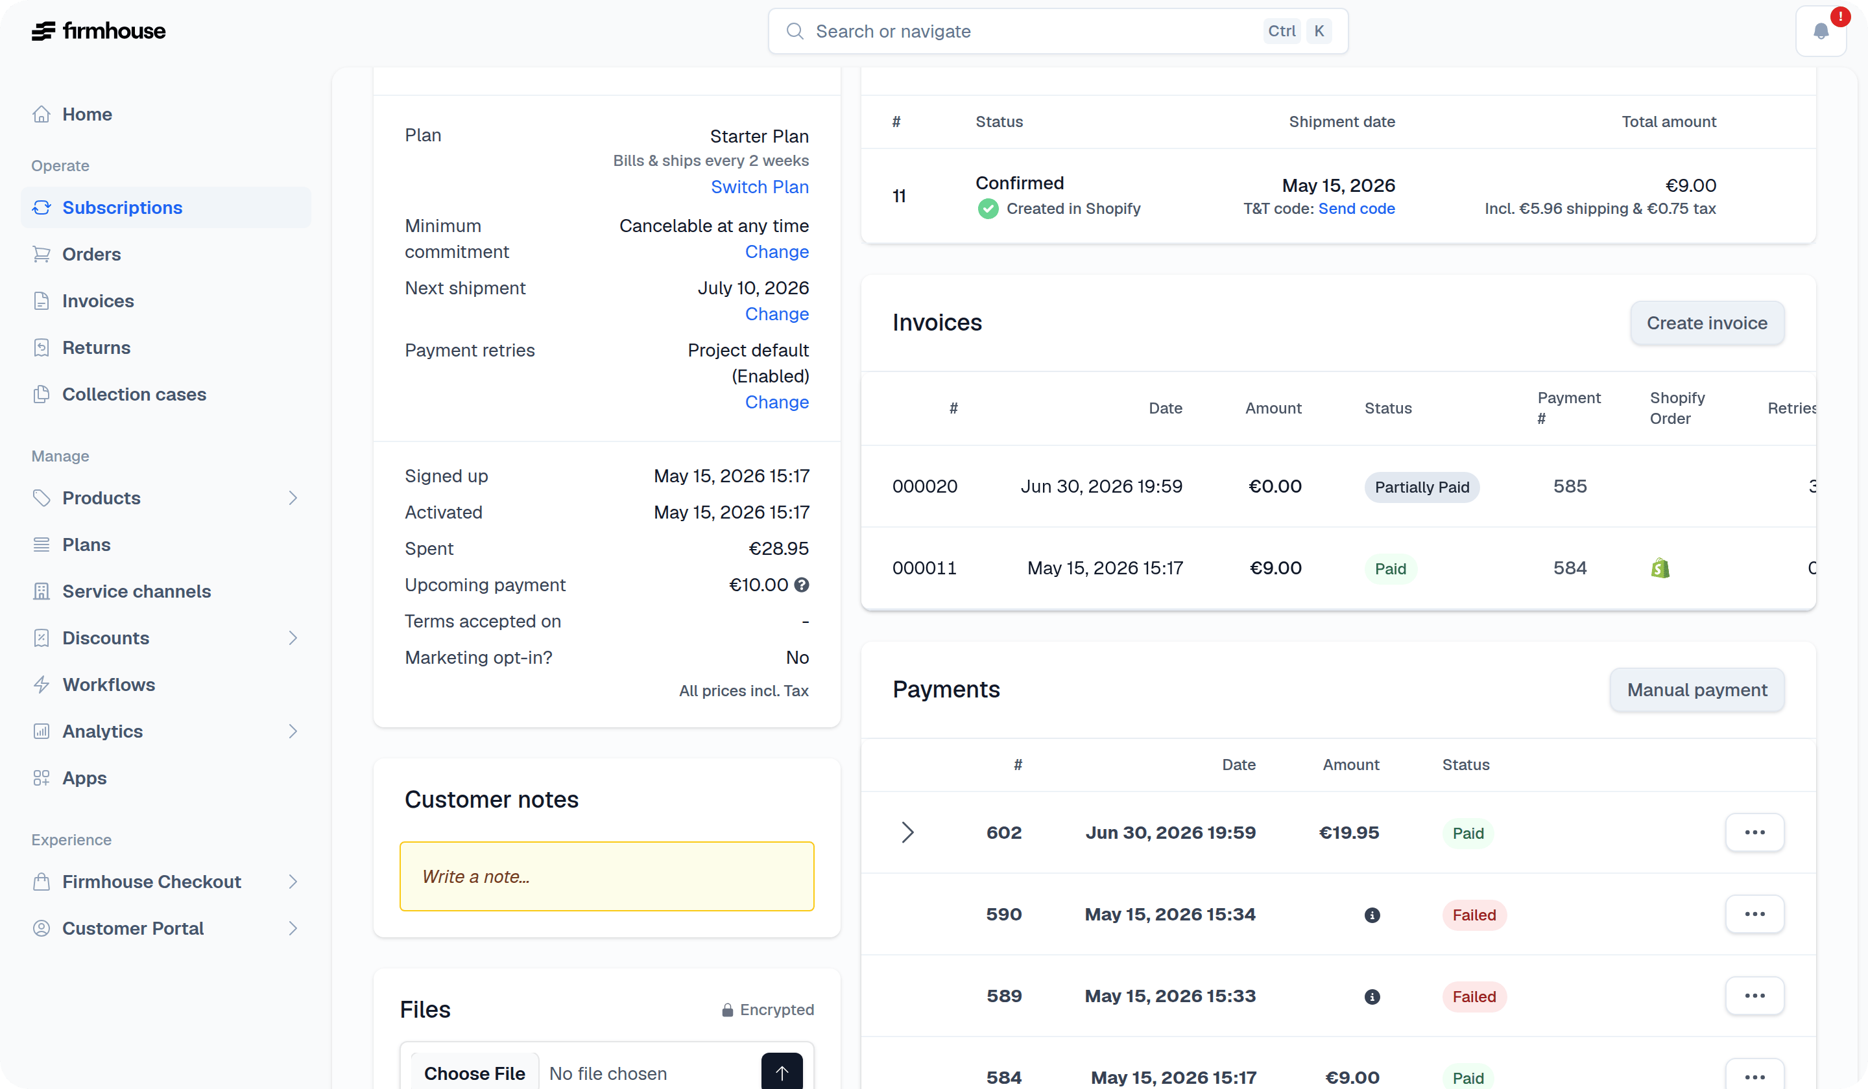Expand the Products submenu
This screenshot has height=1089, width=1868.
coord(293,498)
